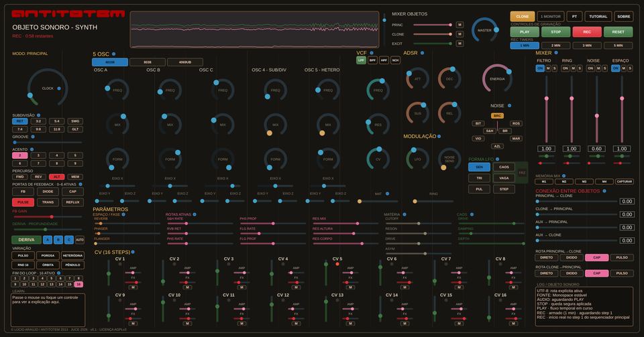
Task: Toggle the CV 1 M button
Action: [133, 287]
